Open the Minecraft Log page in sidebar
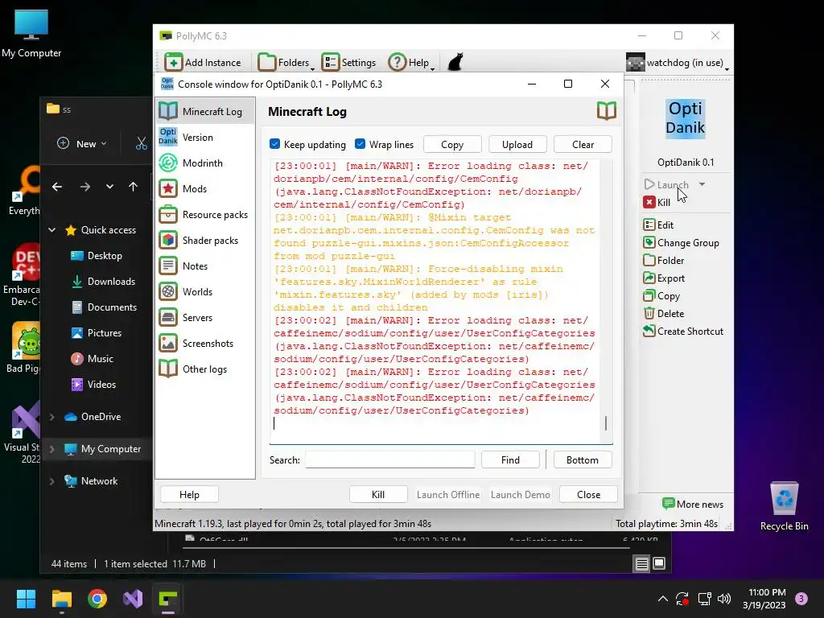 [205, 111]
